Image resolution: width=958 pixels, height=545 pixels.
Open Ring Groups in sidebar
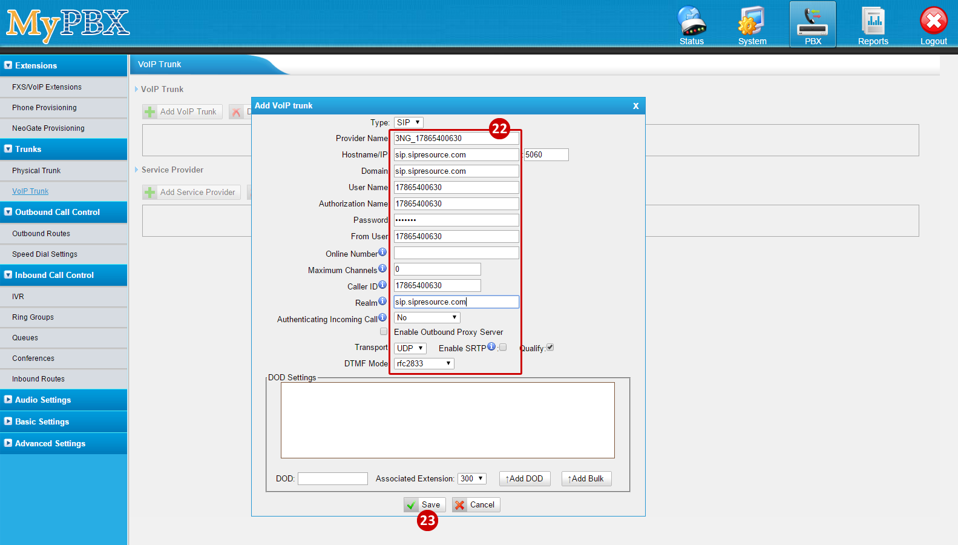click(33, 317)
